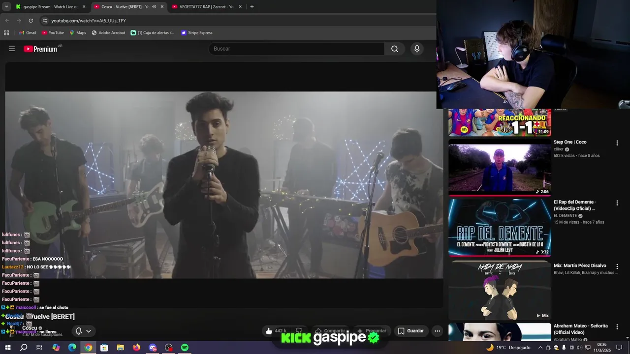
Task: Open Firefox from the taskbar
Action: (136, 348)
